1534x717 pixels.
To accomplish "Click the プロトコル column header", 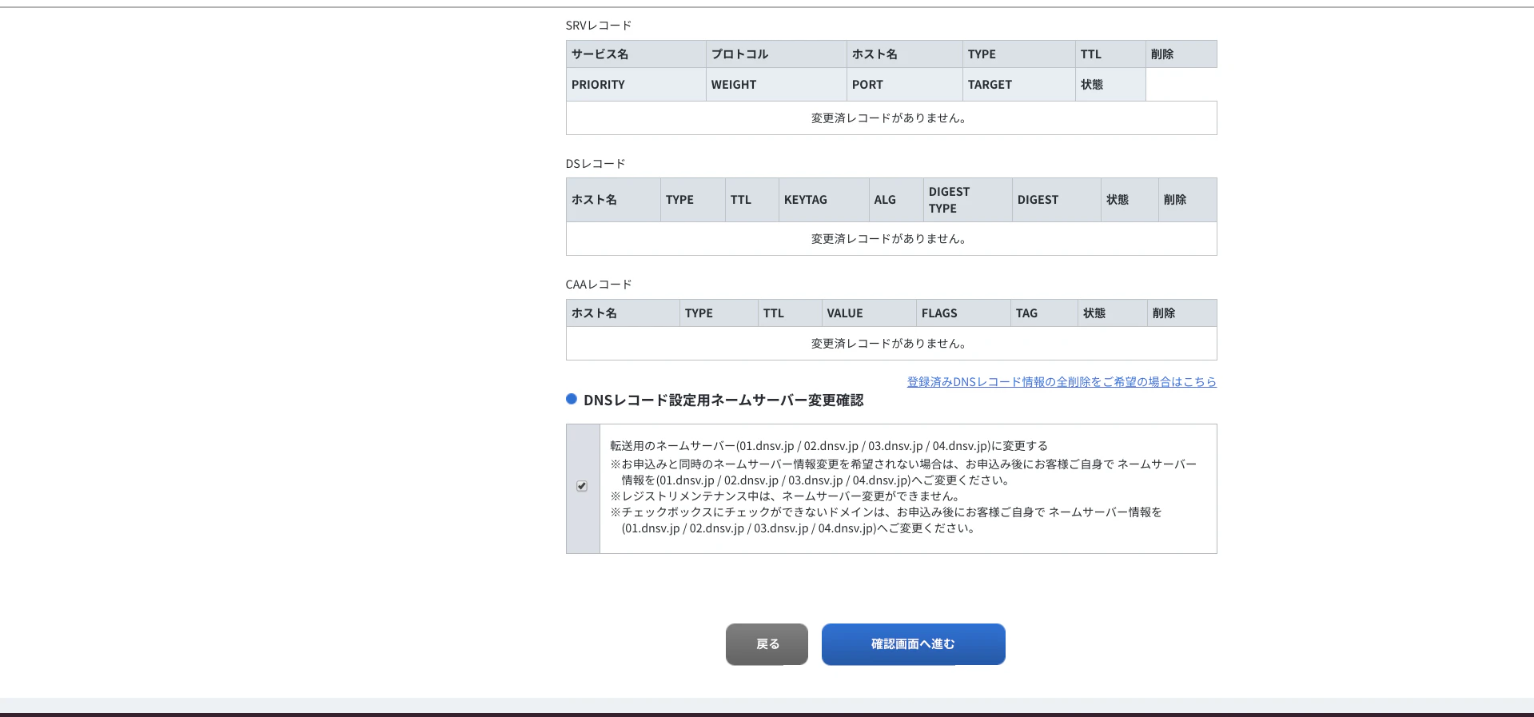I will [776, 54].
